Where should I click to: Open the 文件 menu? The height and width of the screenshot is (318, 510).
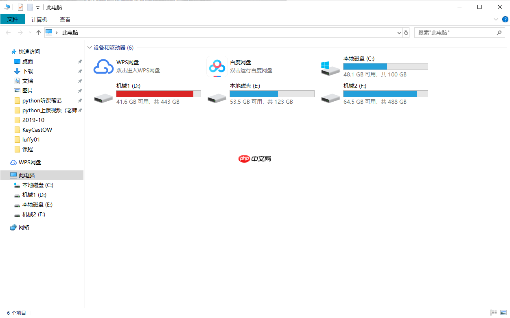13,19
